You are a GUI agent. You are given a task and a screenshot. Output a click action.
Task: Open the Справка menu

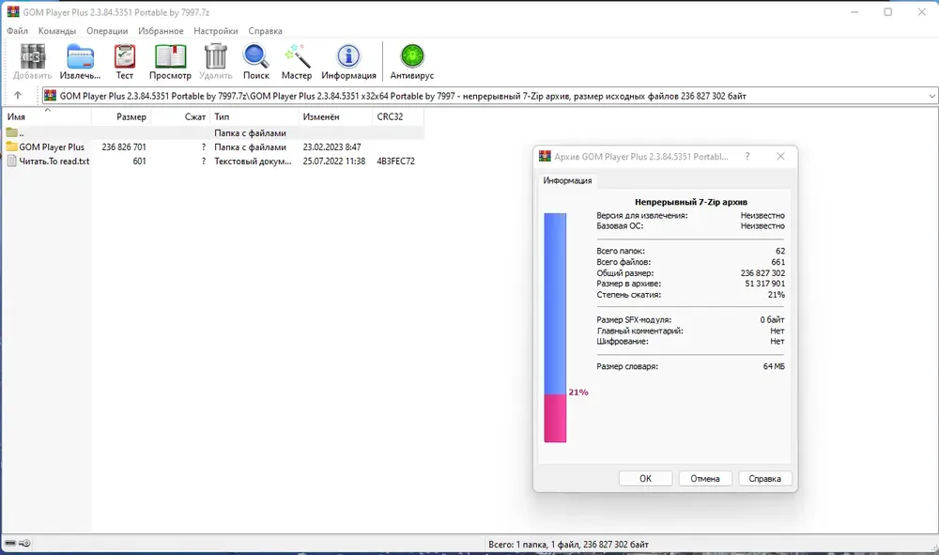point(266,31)
